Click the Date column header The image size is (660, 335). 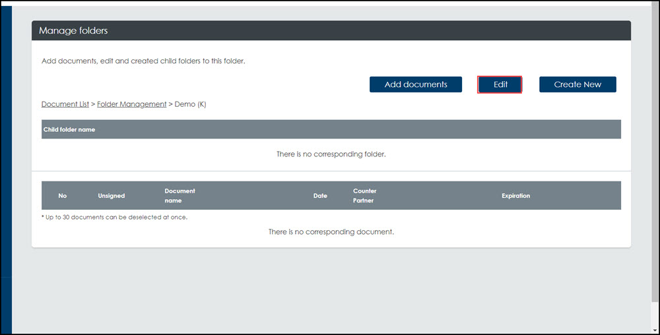tap(320, 196)
